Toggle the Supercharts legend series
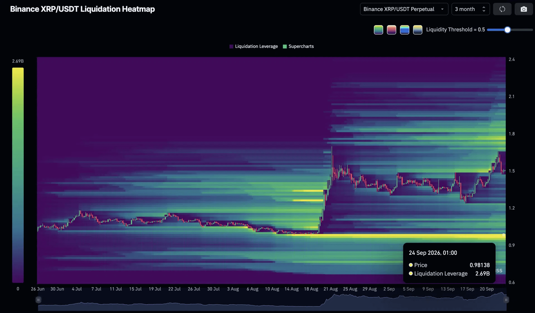Screen dimensions: 535x313 (298, 46)
